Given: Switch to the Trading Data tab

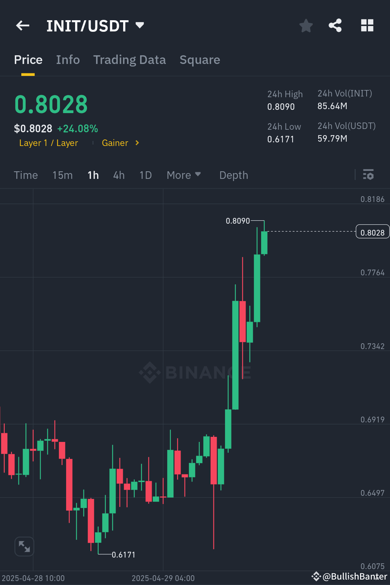Looking at the screenshot, I should coord(130,60).
